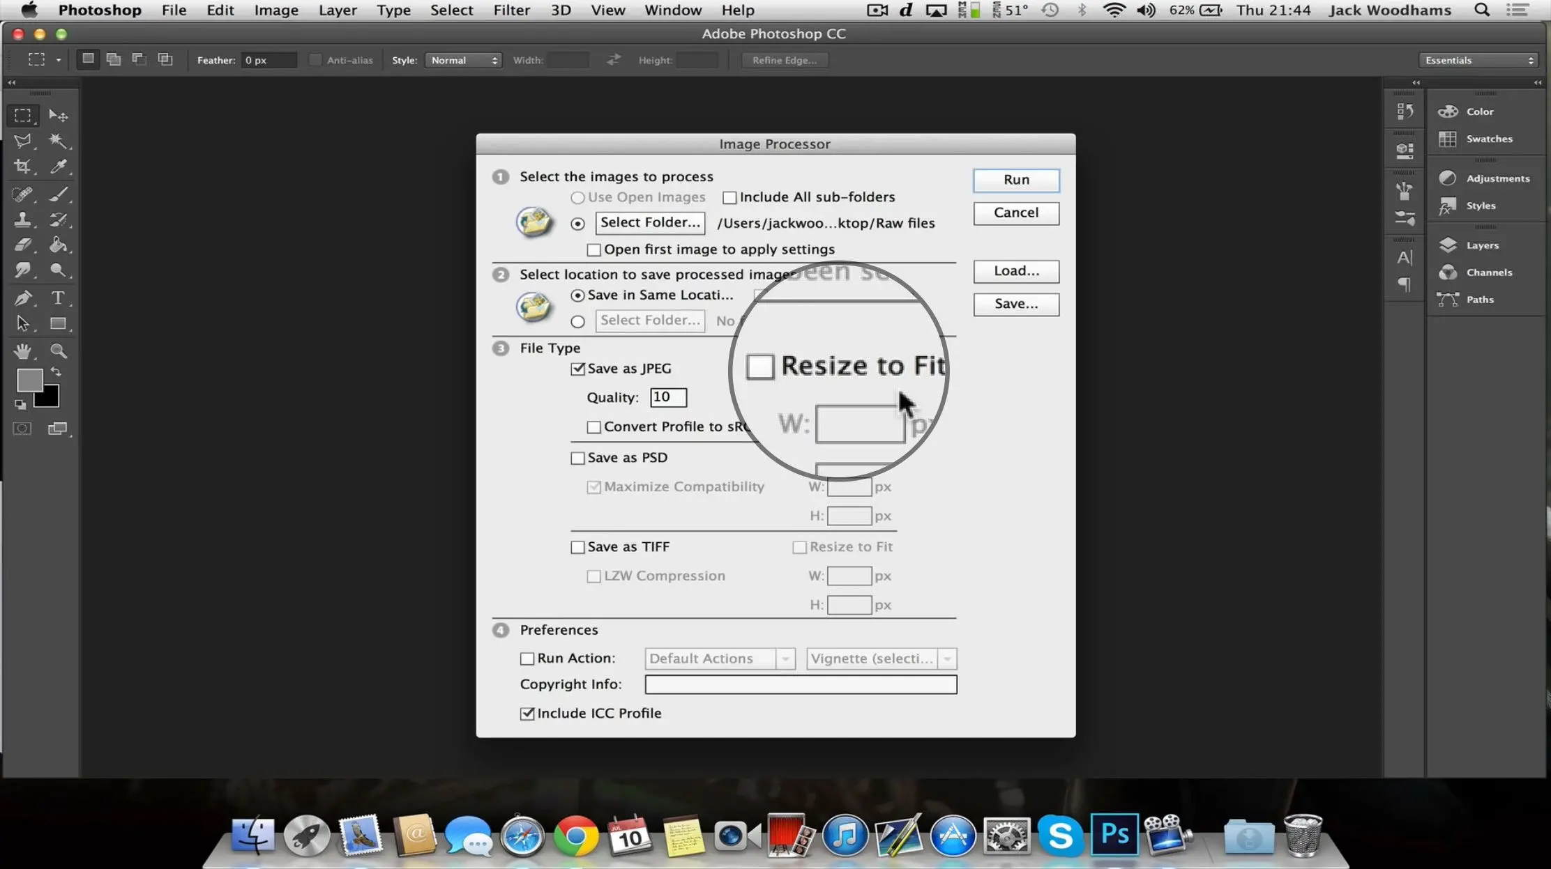Click Cancel to close dialog

[x=1016, y=212]
